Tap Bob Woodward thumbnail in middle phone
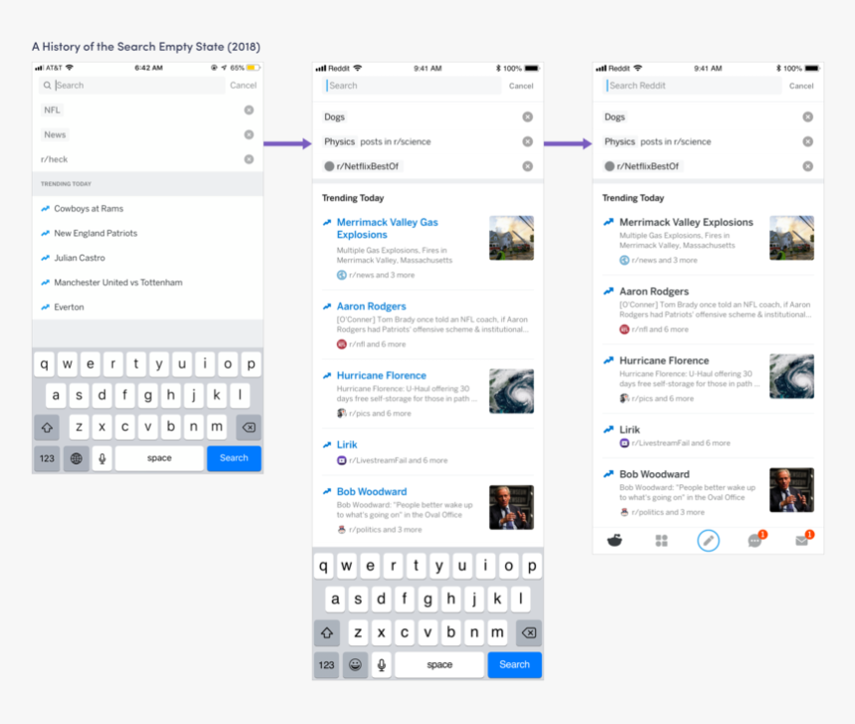Image resolution: width=855 pixels, height=724 pixels. click(511, 507)
